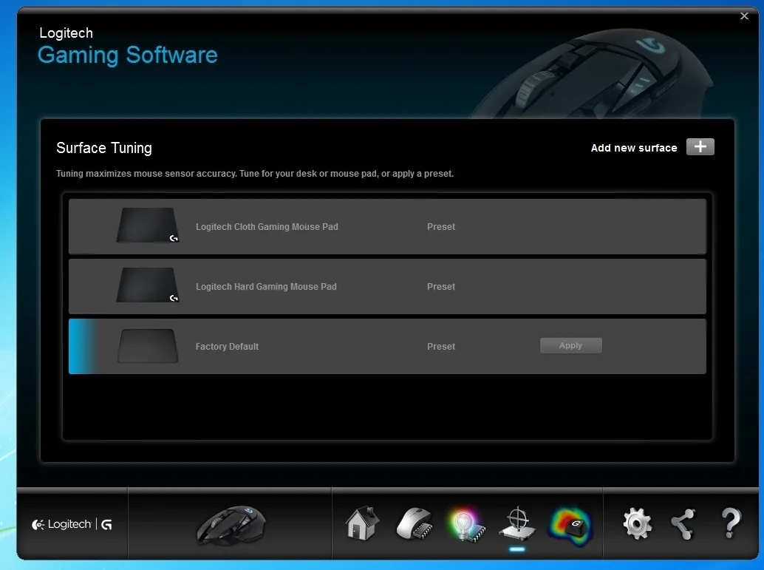The image size is (764, 570).
Task: Click Preset label of Hard Mouse Pad
Action: [441, 287]
